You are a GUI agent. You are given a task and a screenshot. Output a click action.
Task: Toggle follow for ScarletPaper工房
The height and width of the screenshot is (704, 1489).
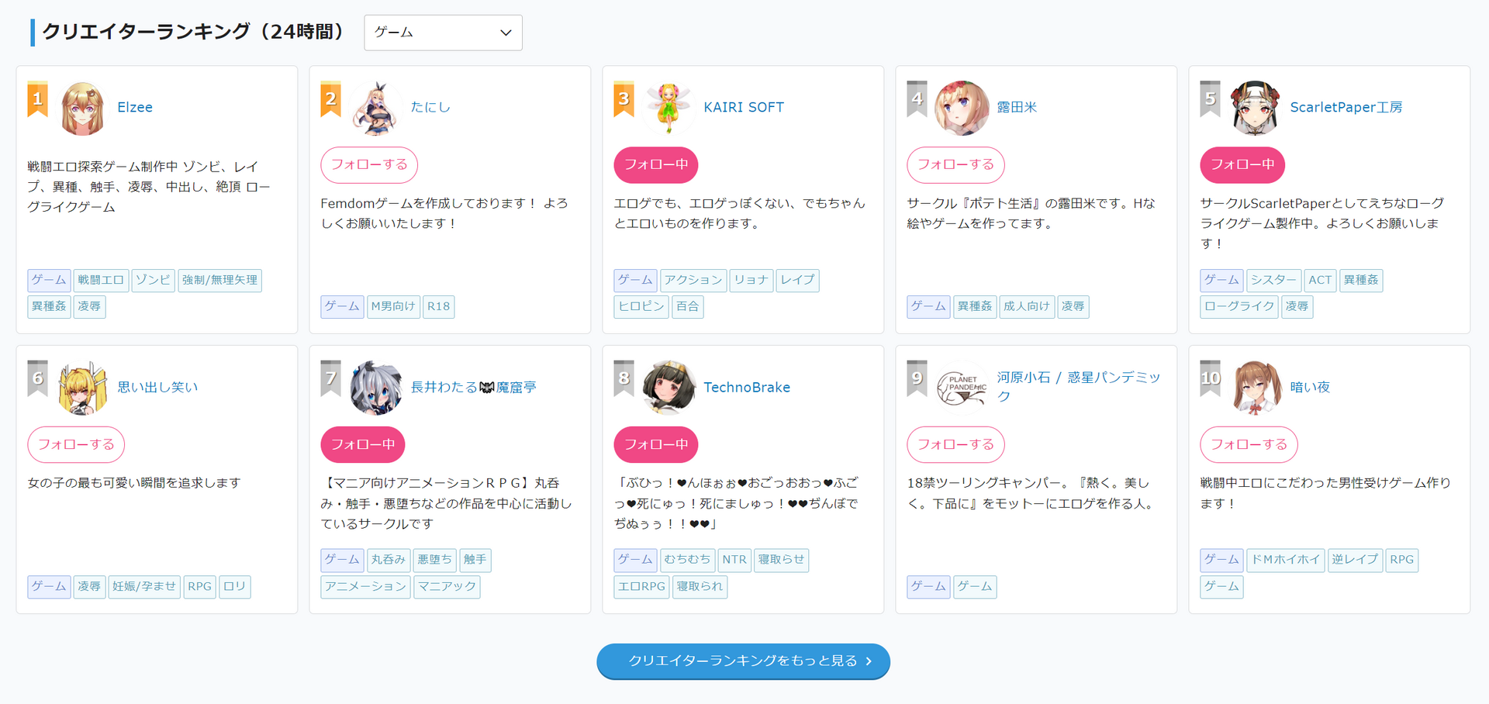(1242, 165)
